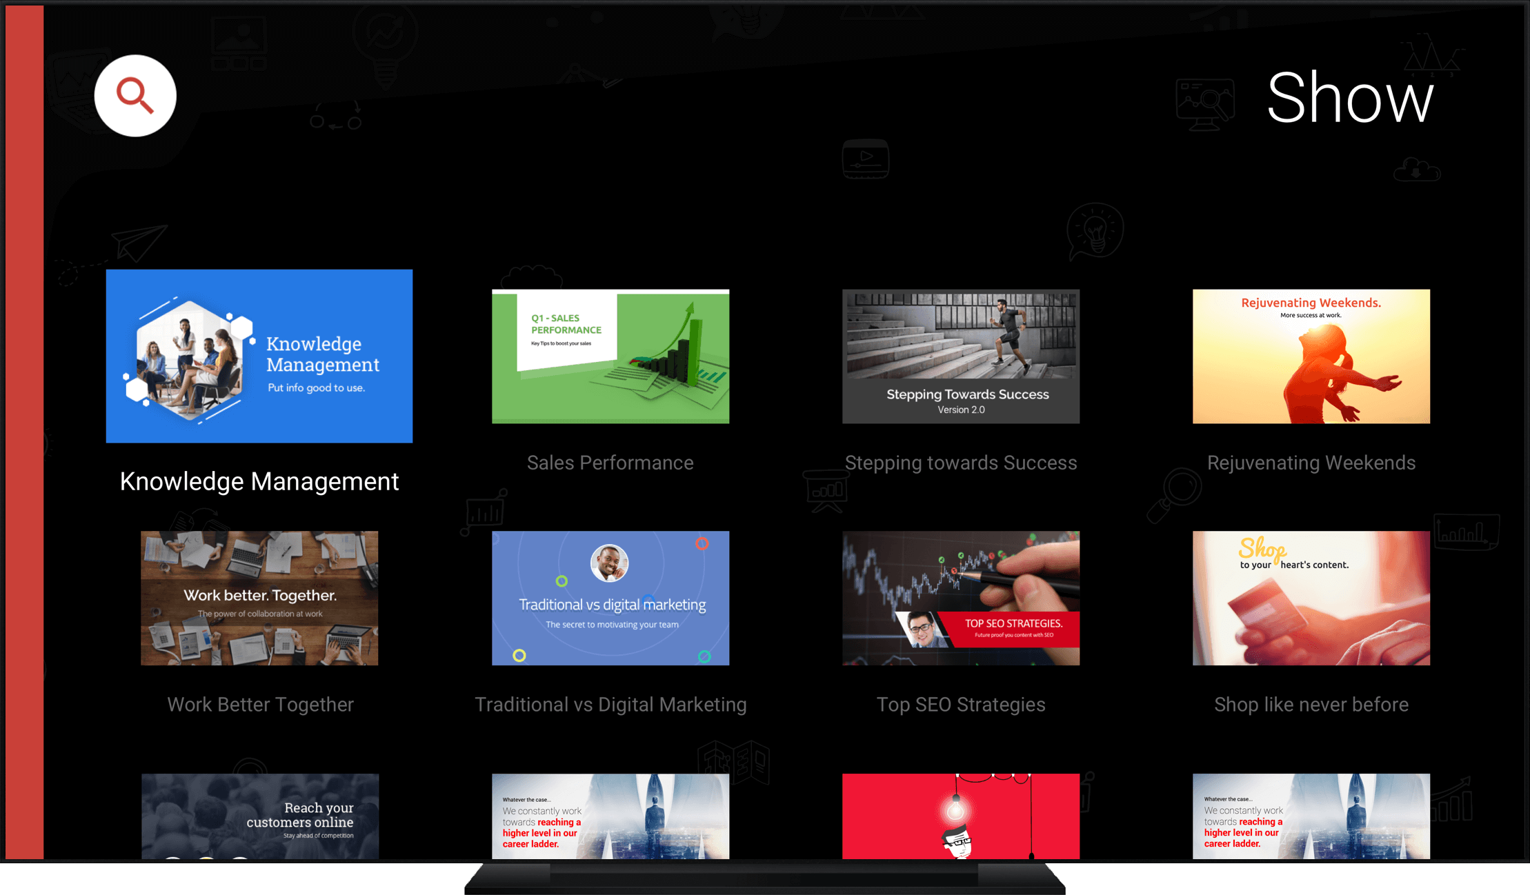Click the Stepping towards Success title text
The height and width of the screenshot is (895, 1530).
pyautogui.click(x=961, y=463)
